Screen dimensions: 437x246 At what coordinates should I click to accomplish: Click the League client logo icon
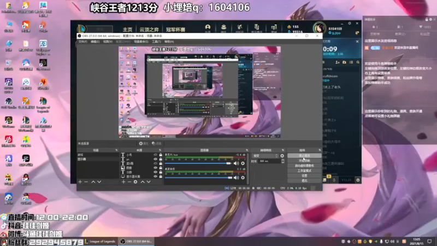[81, 28]
